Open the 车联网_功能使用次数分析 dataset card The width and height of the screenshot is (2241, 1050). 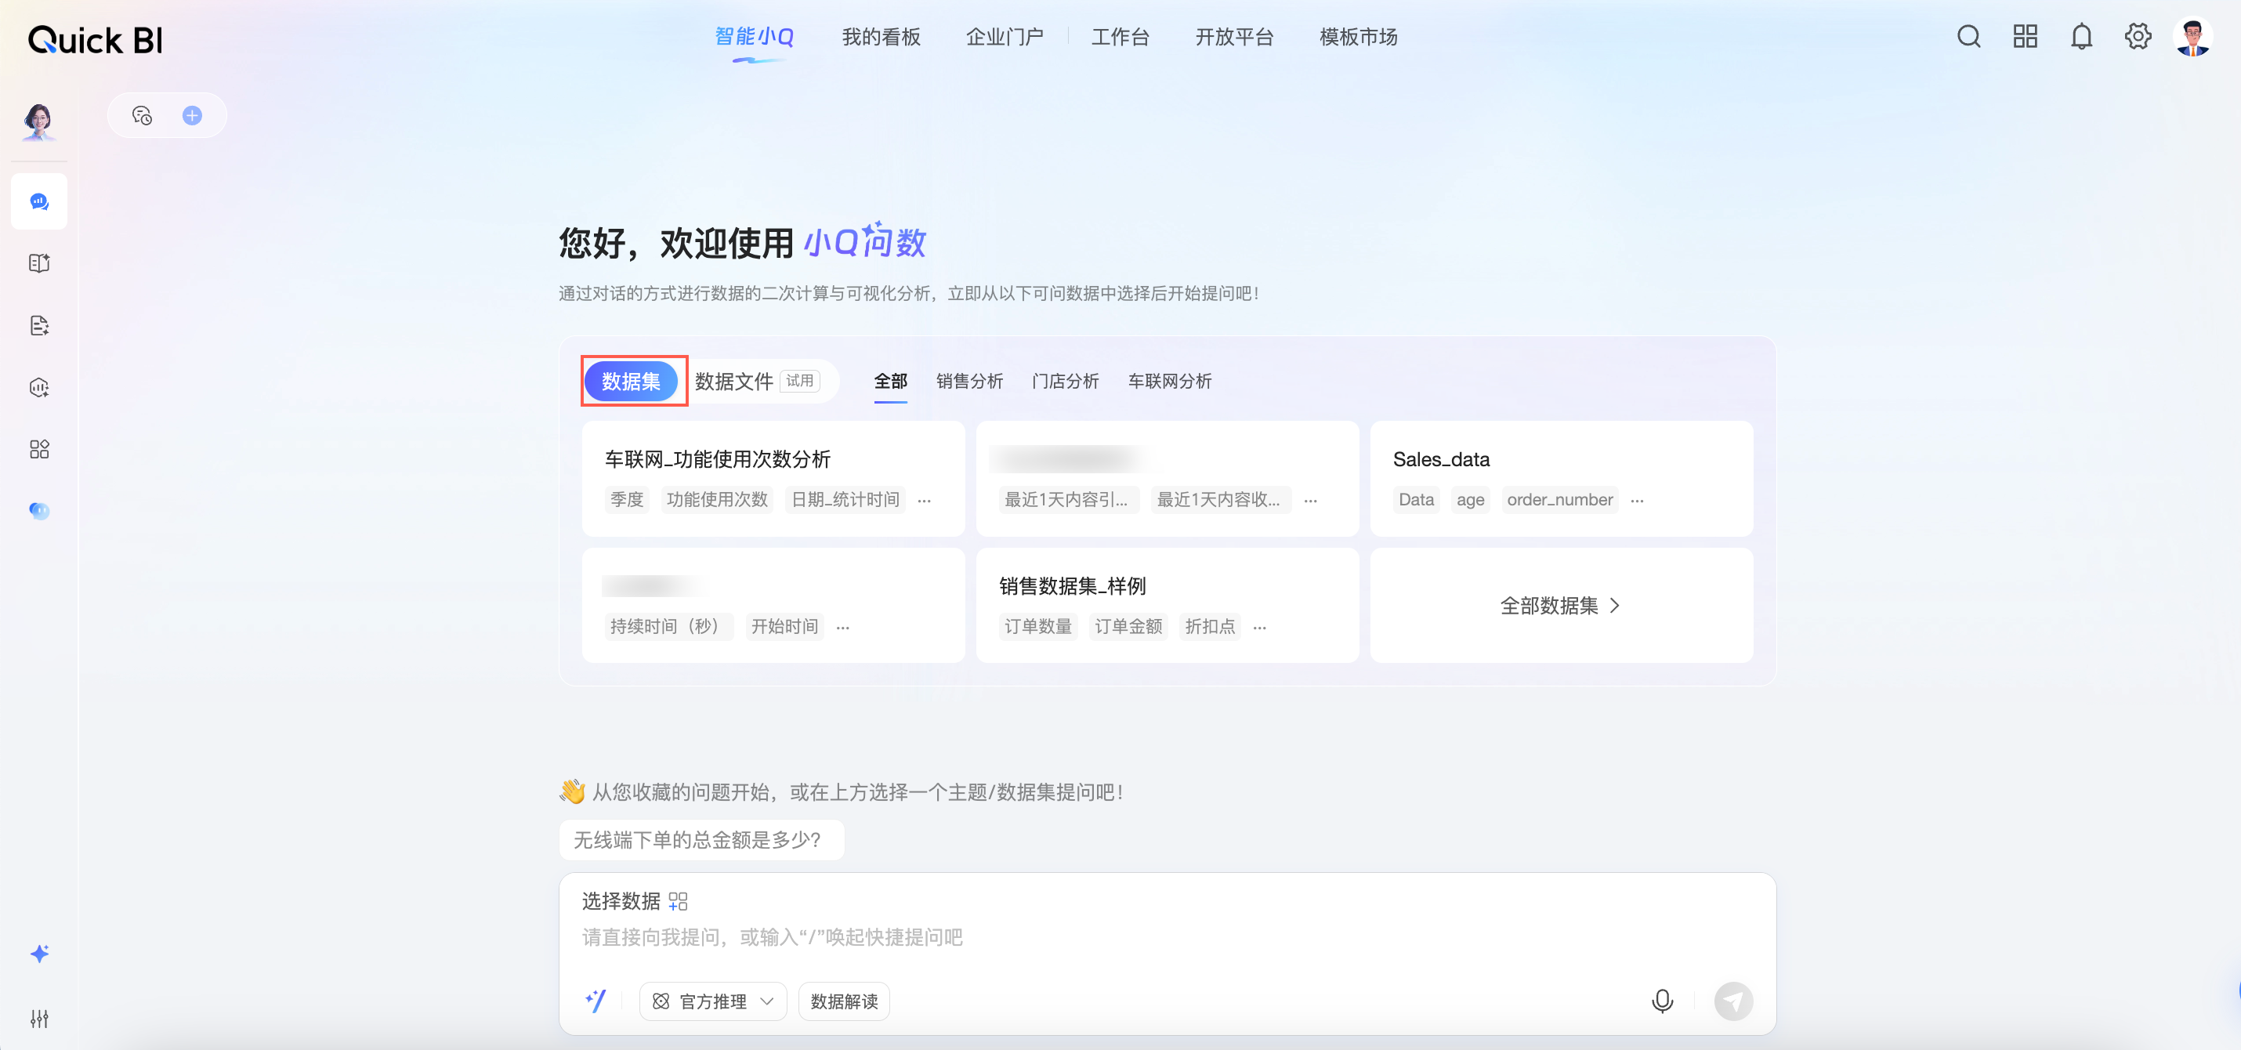[x=773, y=479]
